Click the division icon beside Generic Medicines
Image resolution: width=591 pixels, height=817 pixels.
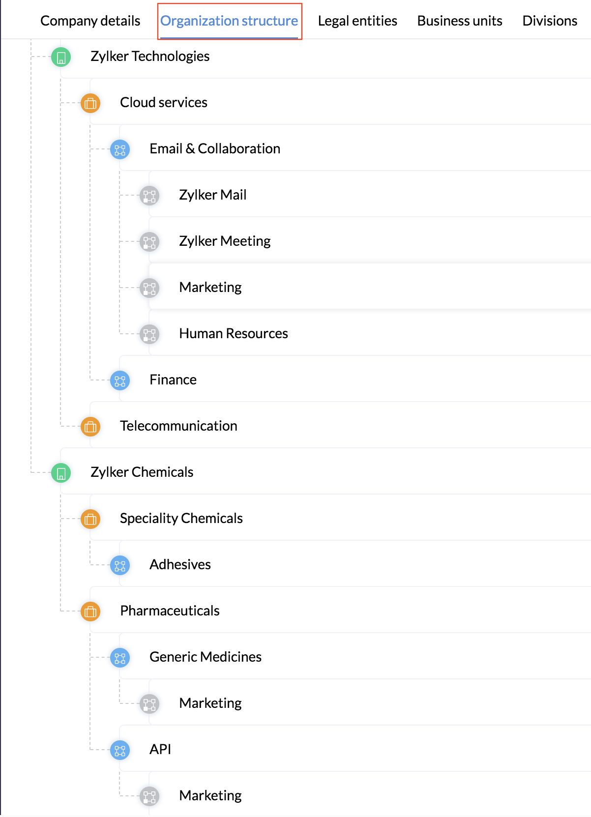point(119,658)
